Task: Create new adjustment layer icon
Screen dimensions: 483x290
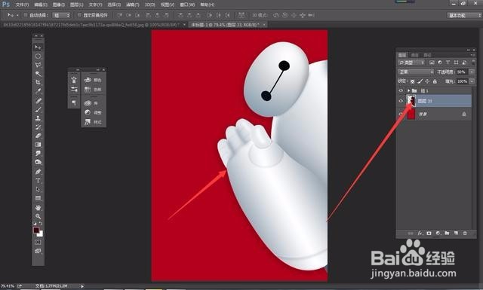Action: tap(438, 234)
